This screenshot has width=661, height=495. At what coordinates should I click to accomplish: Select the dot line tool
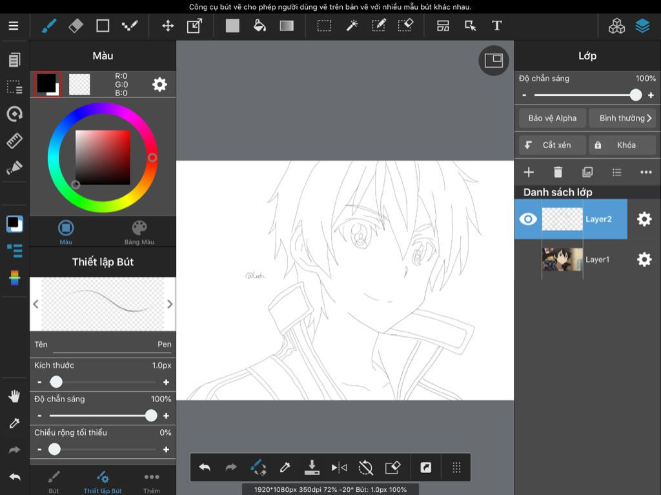click(130, 26)
